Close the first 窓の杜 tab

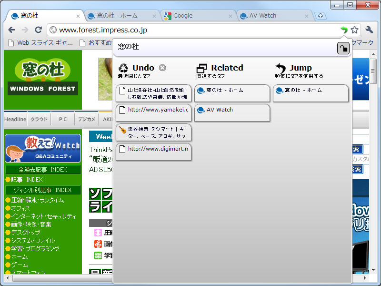tap(78, 16)
